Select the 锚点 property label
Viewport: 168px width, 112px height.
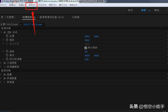pos(12,55)
